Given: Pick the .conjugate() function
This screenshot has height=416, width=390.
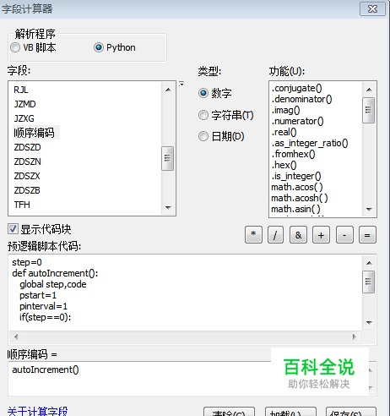Looking at the screenshot, I should (x=296, y=88).
